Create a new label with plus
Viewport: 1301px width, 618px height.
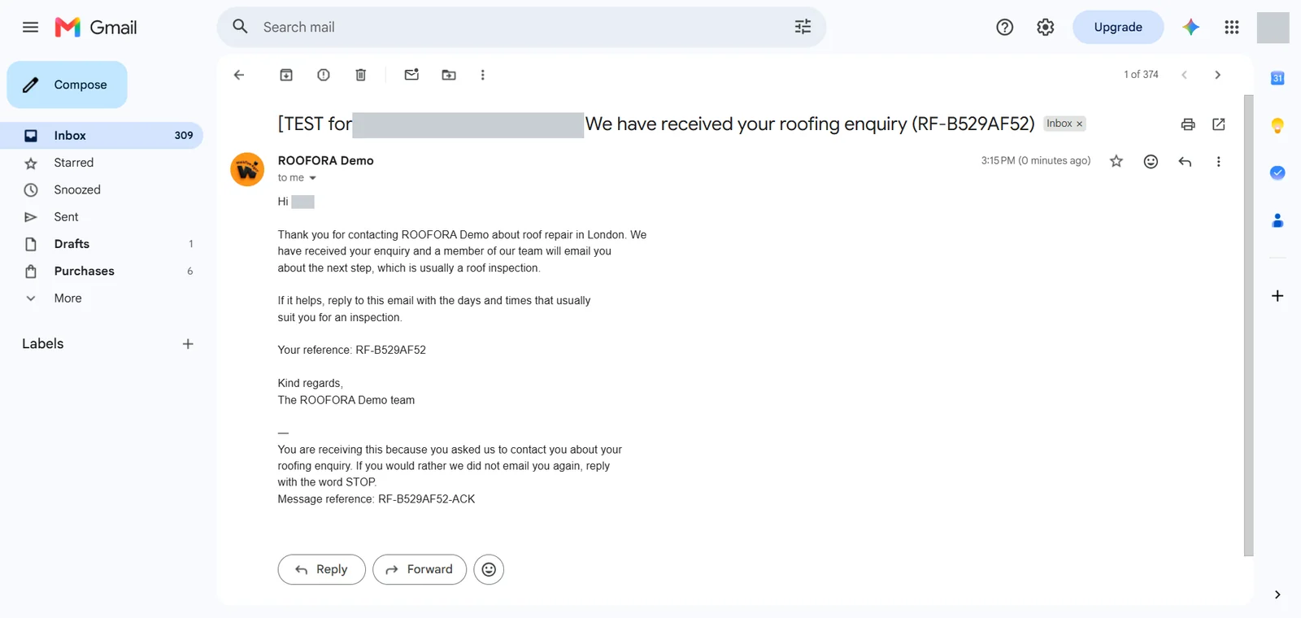point(188,344)
